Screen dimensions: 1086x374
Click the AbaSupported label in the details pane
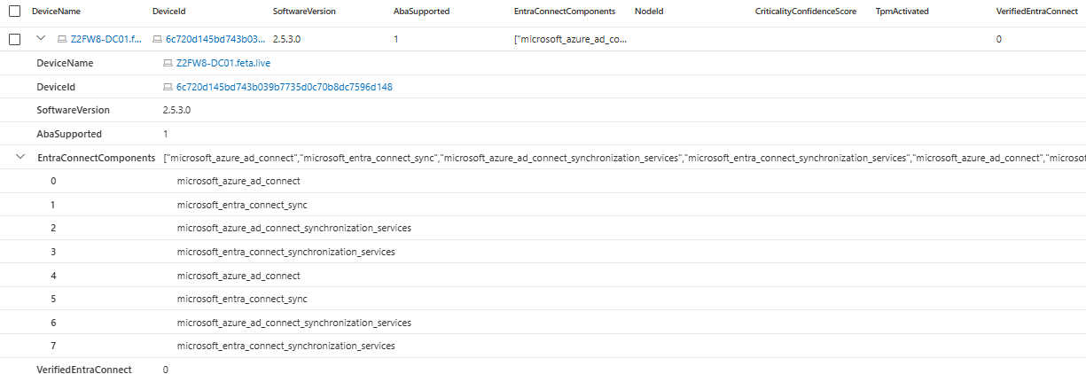click(69, 135)
